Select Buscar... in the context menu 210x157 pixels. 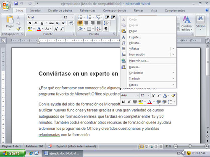click(148, 67)
